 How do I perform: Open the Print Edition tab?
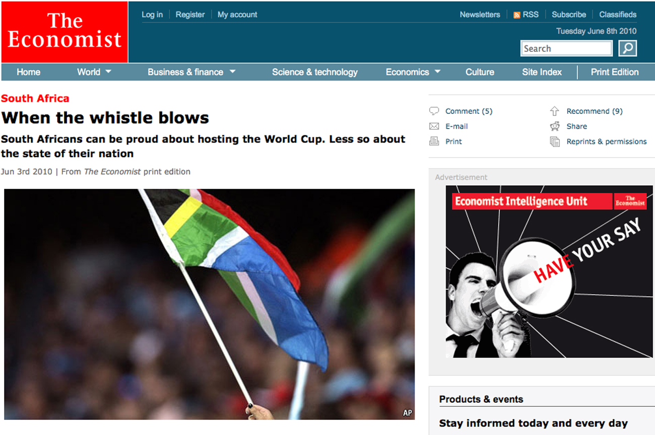pyautogui.click(x=615, y=72)
